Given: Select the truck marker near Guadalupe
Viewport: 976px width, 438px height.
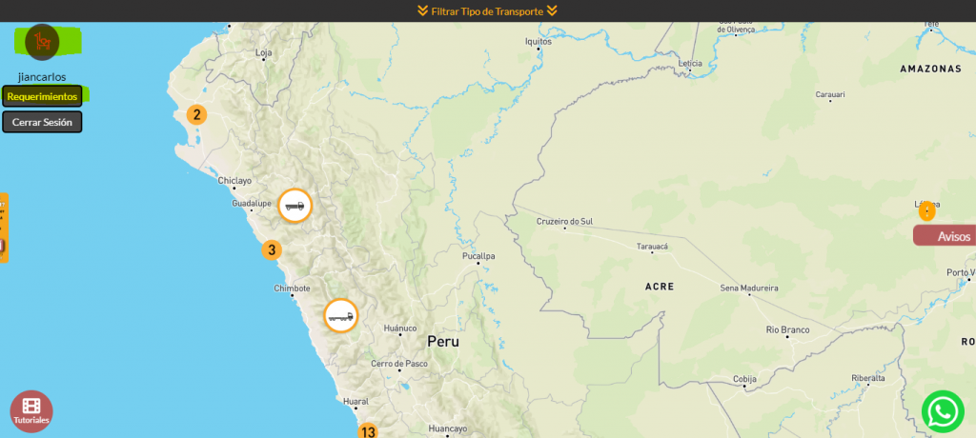Looking at the screenshot, I should coord(295,206).
